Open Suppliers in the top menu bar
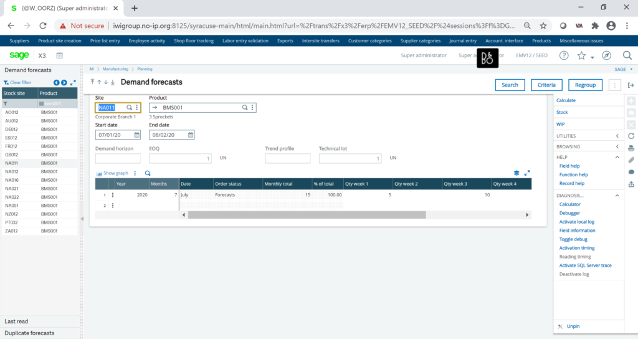Screen dimensions: 638x339 pos(19,41)
